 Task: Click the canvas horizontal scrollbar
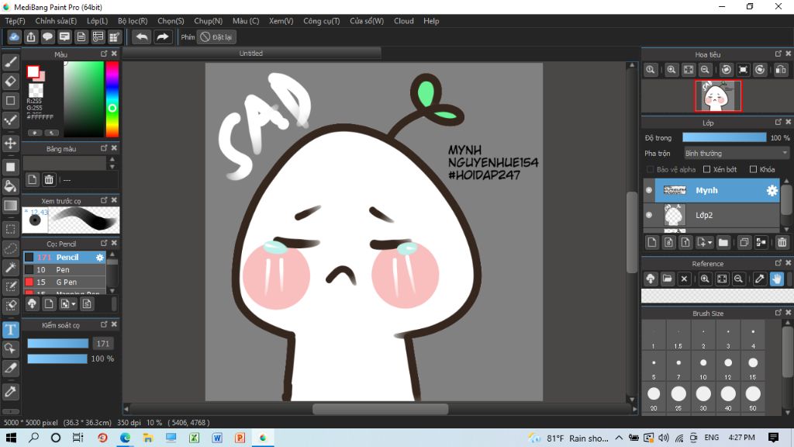click(x=380, y=408)
